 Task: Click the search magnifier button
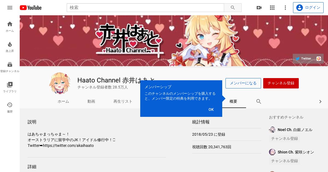(233, 8)
